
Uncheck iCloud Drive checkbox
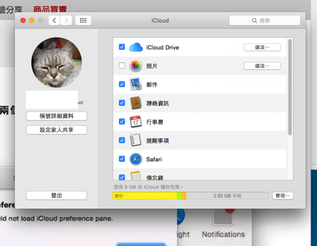click(122, 47)
